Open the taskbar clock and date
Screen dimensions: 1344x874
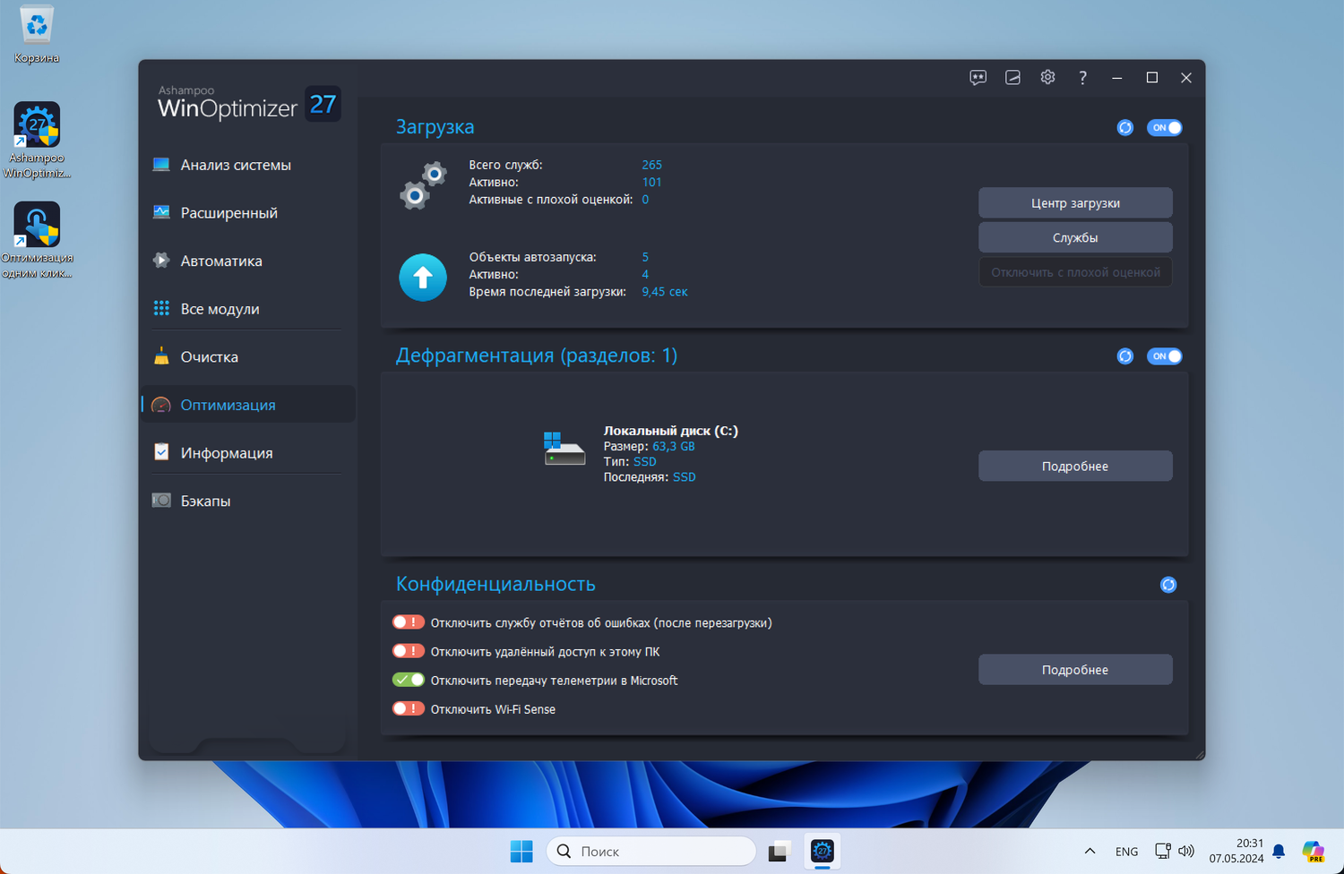1236,851
